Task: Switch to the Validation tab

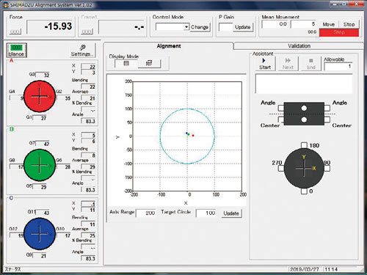Action: 299,46
